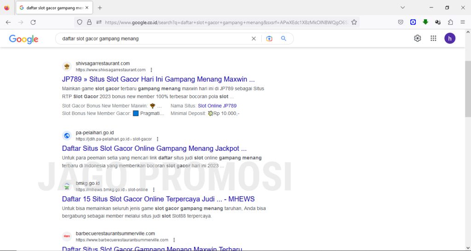Open more options for pa-pelaihari.go.id result
Screen dimensions: 471x251
(158, 139)
